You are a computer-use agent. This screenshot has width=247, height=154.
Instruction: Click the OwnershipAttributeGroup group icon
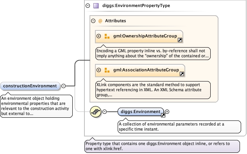pyautogui.click(x=107, y=36)
